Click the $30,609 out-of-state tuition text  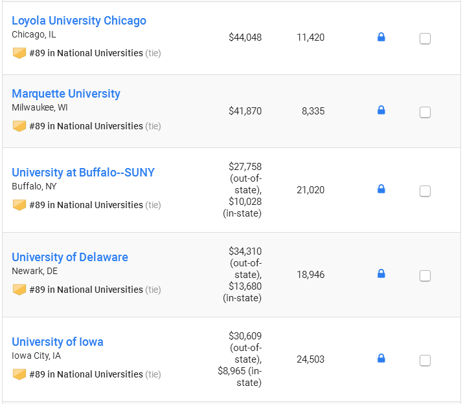click(245, 347)
